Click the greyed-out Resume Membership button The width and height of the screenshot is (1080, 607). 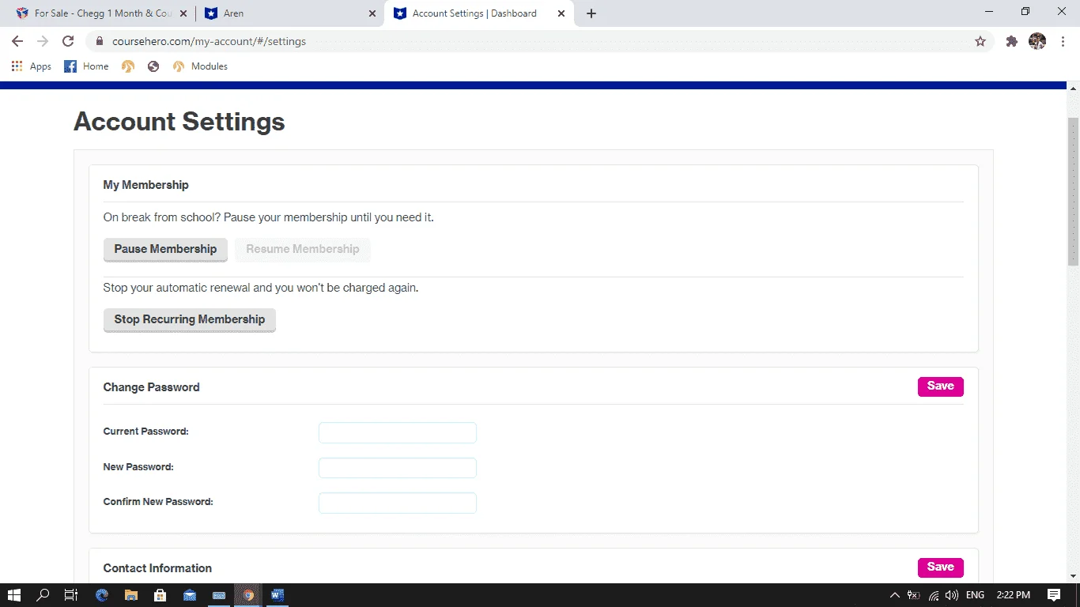point(303,250)
